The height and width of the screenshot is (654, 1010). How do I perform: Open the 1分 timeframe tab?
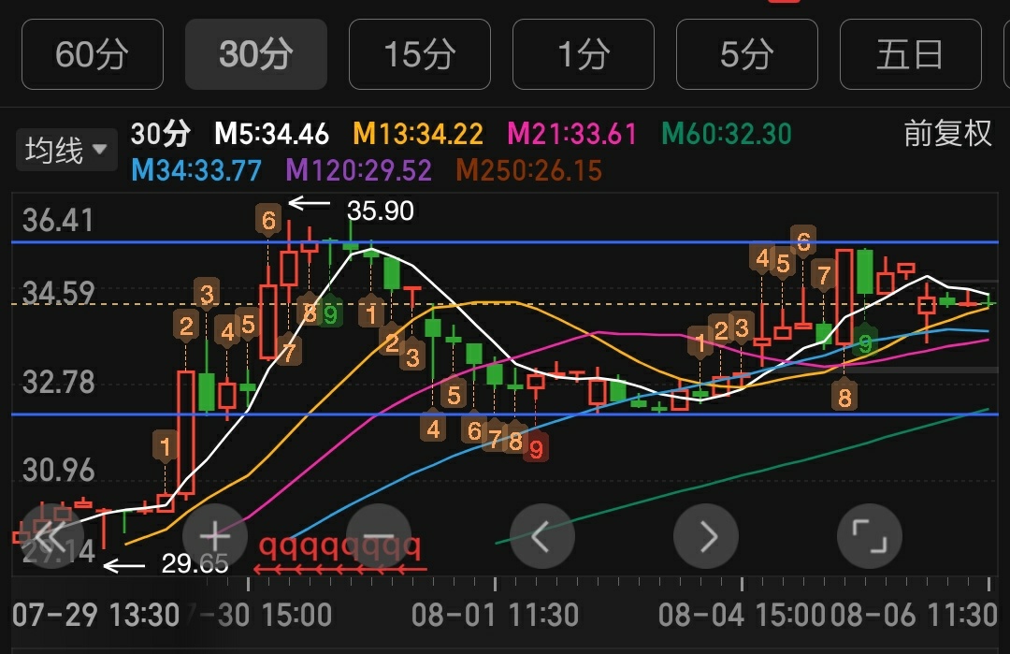click(583, 54)
